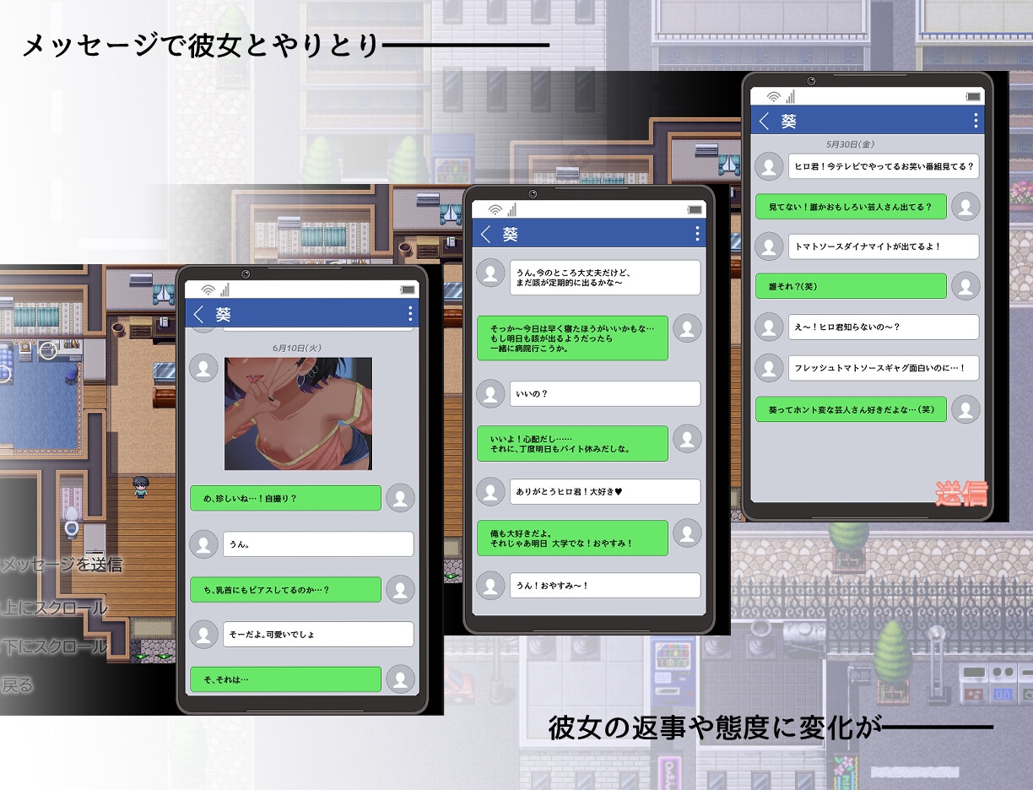Click avatar beside え〜！ヒロ君知らないの〜？ message
The height and width of the screenshot is (790, 1033).
coord(769,327)
